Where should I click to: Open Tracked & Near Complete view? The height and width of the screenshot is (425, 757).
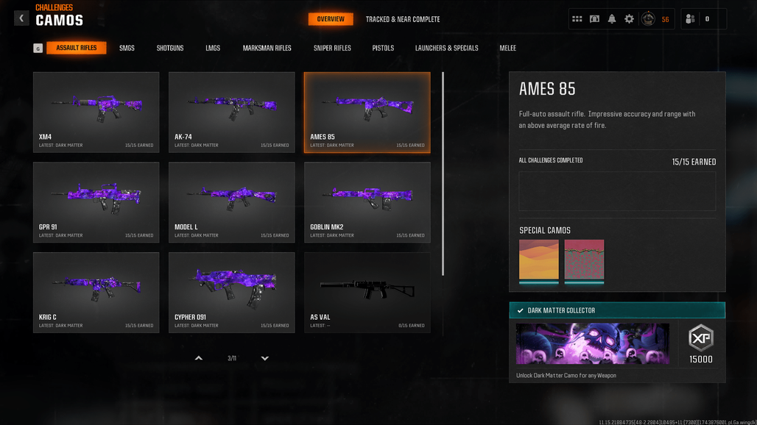[x=403, y=19]
